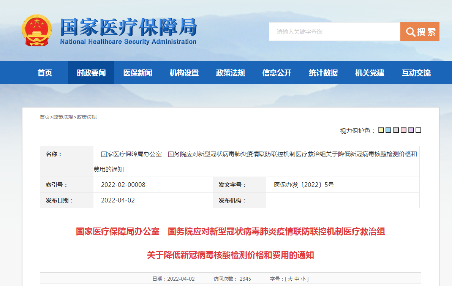Image resolution: width=452 pixels, height=286 pixels.
Task: Select the purple eye-protection color swatch
Action: (x=411, y=130)
